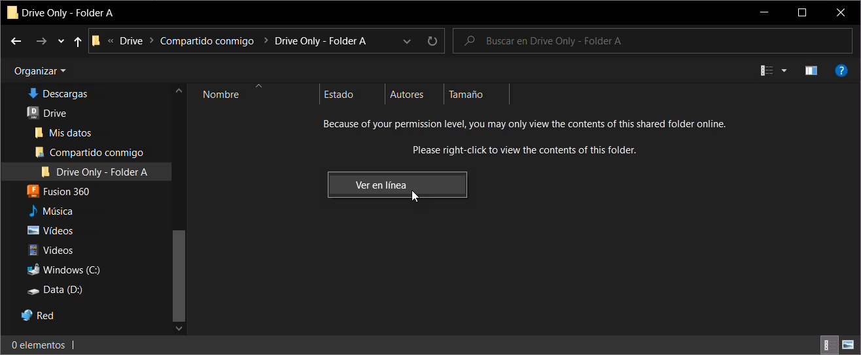Expand the Organizar dropdown menu
The height and width of the screenshot is (355, 861).
(40, 70)
